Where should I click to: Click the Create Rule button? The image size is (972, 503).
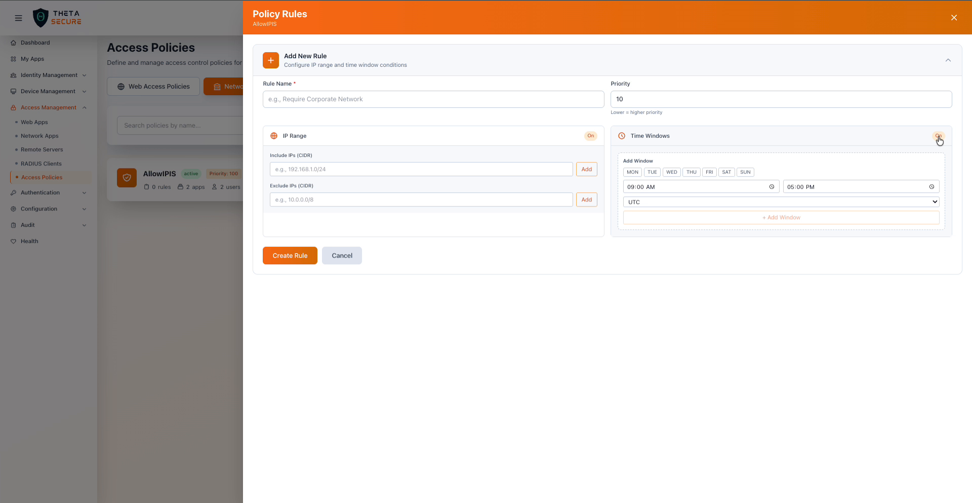point(290,256)
